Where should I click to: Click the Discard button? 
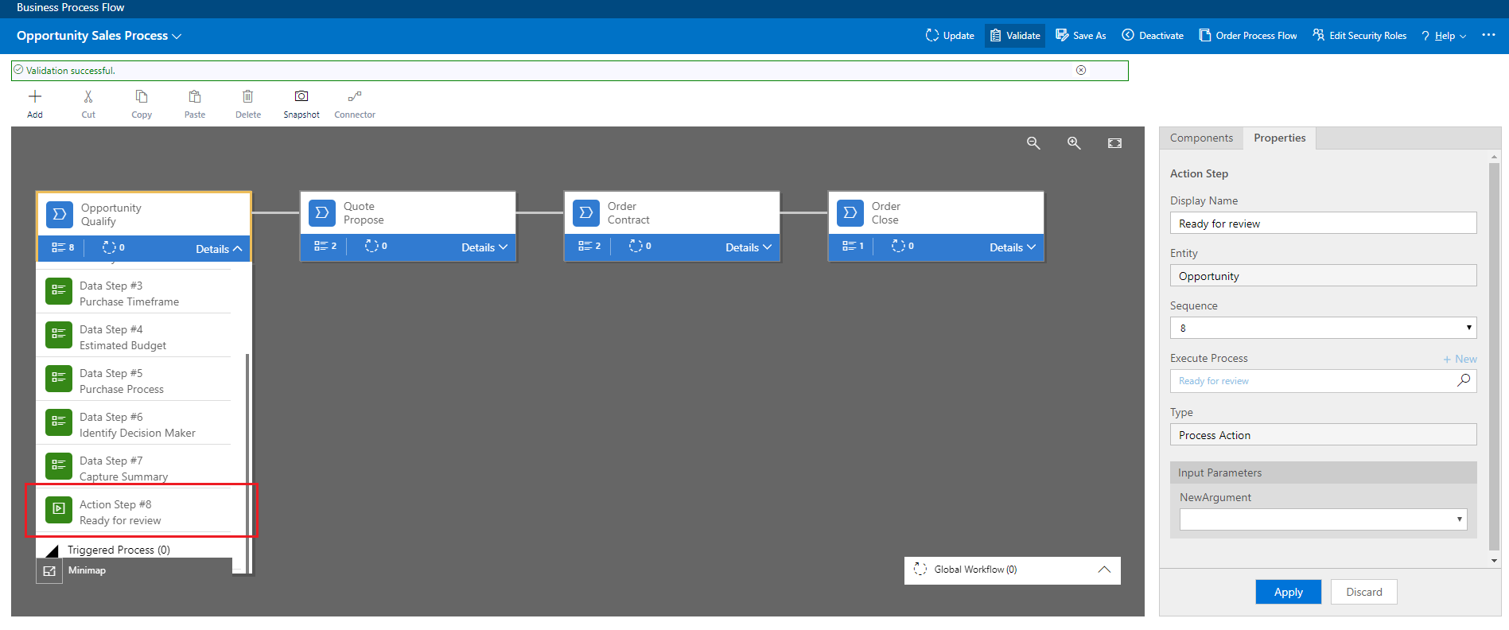(x=1363, y=592)
